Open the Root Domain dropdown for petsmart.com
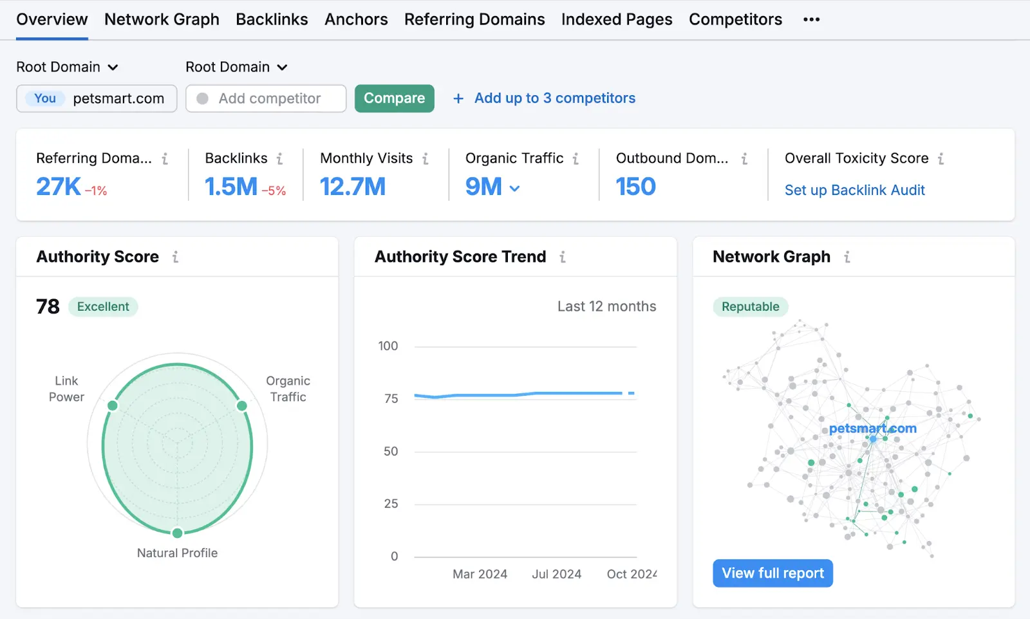 click(x=68, y=67)
